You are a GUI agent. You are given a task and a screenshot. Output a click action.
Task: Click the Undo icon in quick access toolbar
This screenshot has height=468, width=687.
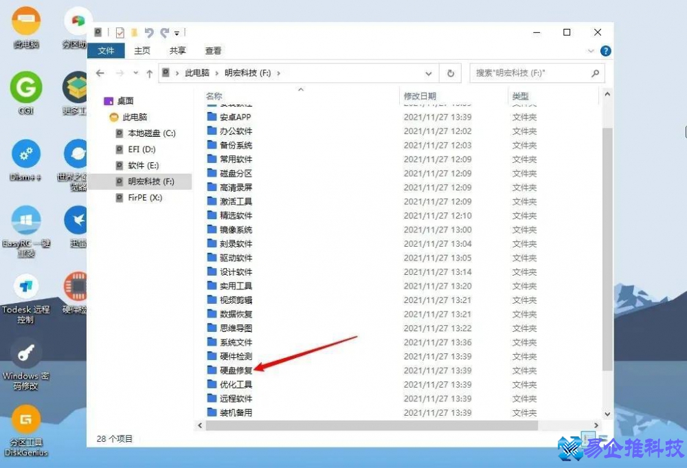pos(150,32)
